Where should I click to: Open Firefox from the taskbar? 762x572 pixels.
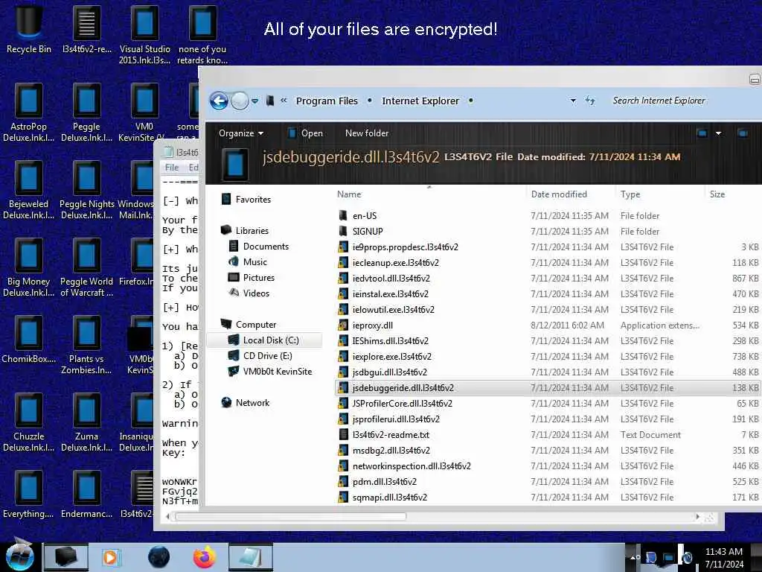coord(205,557)
